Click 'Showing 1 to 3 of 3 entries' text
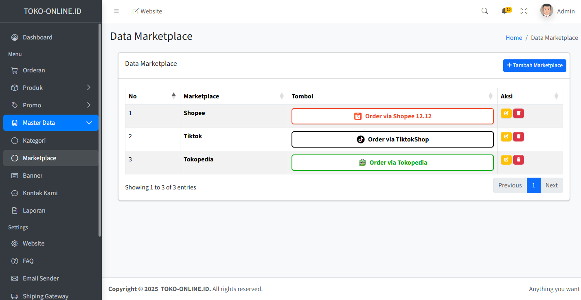The image size is (581, 300). pyautogui.click(x=160, y=187)
